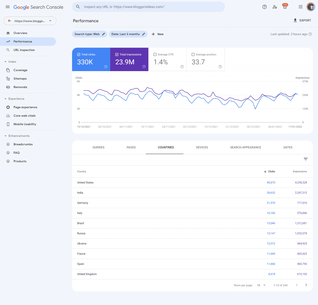Uncheck the Total clicks checkbox
This screenshot has width=318, height=305.
[x=79, y=55]
